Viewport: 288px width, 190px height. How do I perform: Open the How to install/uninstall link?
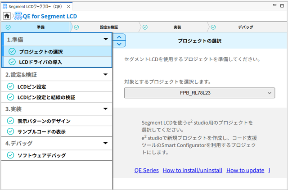pyautogui.click(x=192, y=170)
